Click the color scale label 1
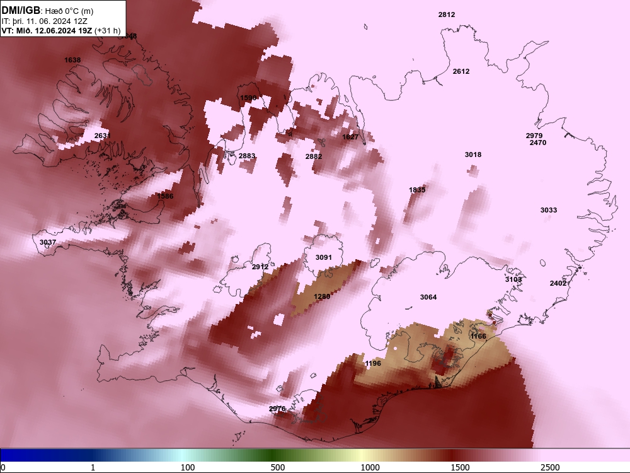The height and width of the screenshot is (473, 630). point(93,467)
